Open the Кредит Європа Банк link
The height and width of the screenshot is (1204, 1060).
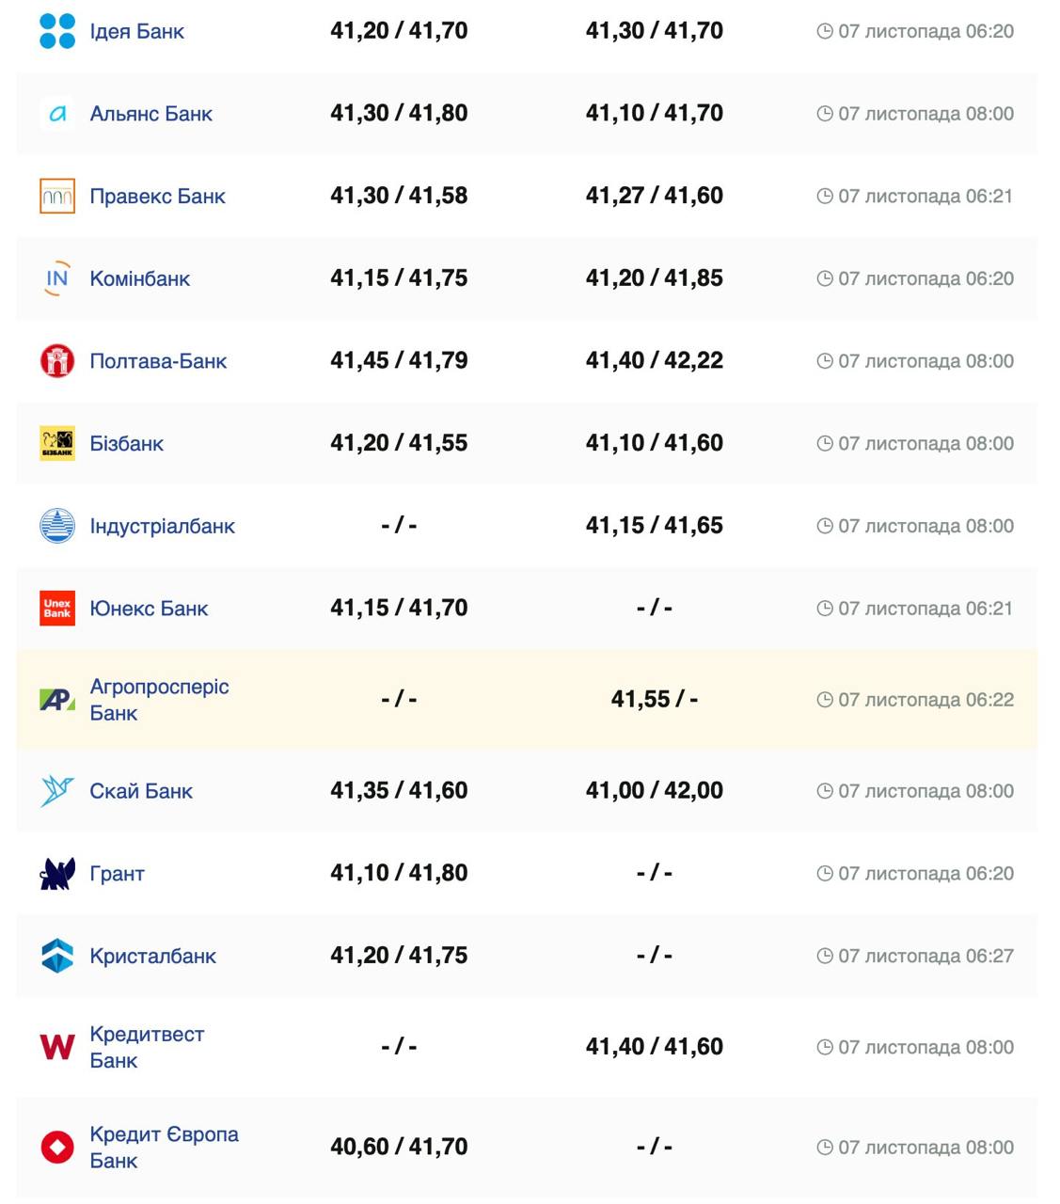pos(164,1147)
